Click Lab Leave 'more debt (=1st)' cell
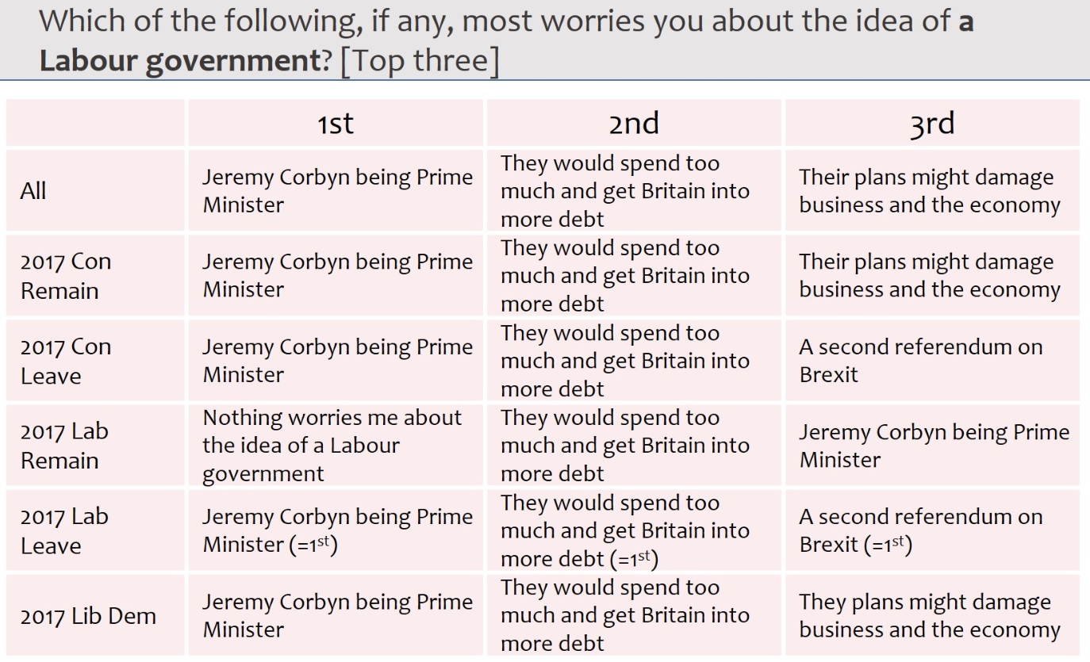This screenshot has height=662, width=1090. pyautogui.click(x=634, y=530)
